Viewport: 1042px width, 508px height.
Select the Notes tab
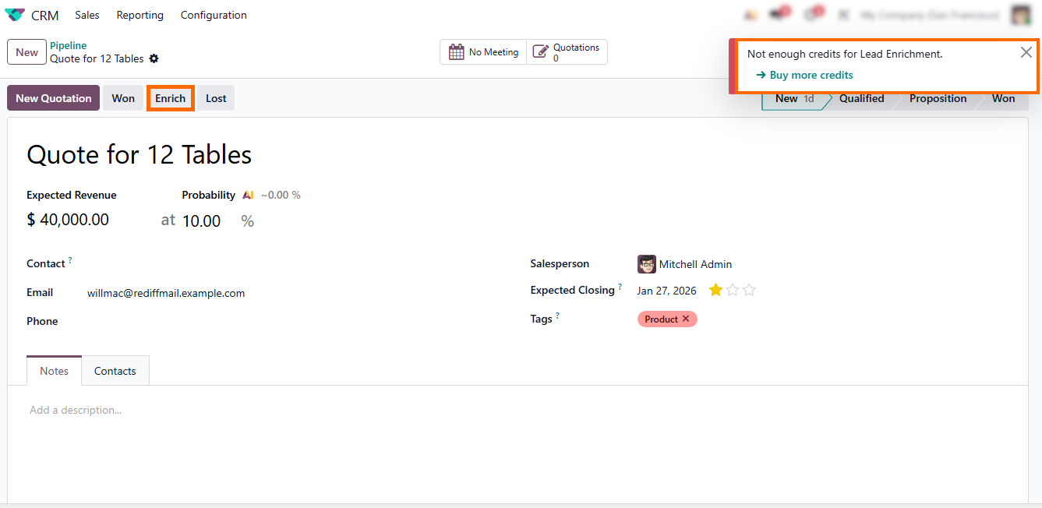(x=55, y=371)
